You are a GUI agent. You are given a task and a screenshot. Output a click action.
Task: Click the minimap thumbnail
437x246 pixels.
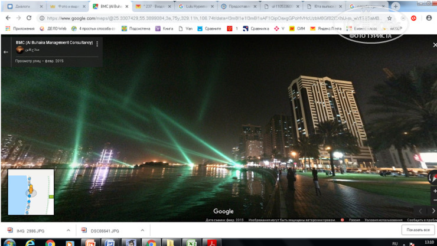[x=31, y=192]
